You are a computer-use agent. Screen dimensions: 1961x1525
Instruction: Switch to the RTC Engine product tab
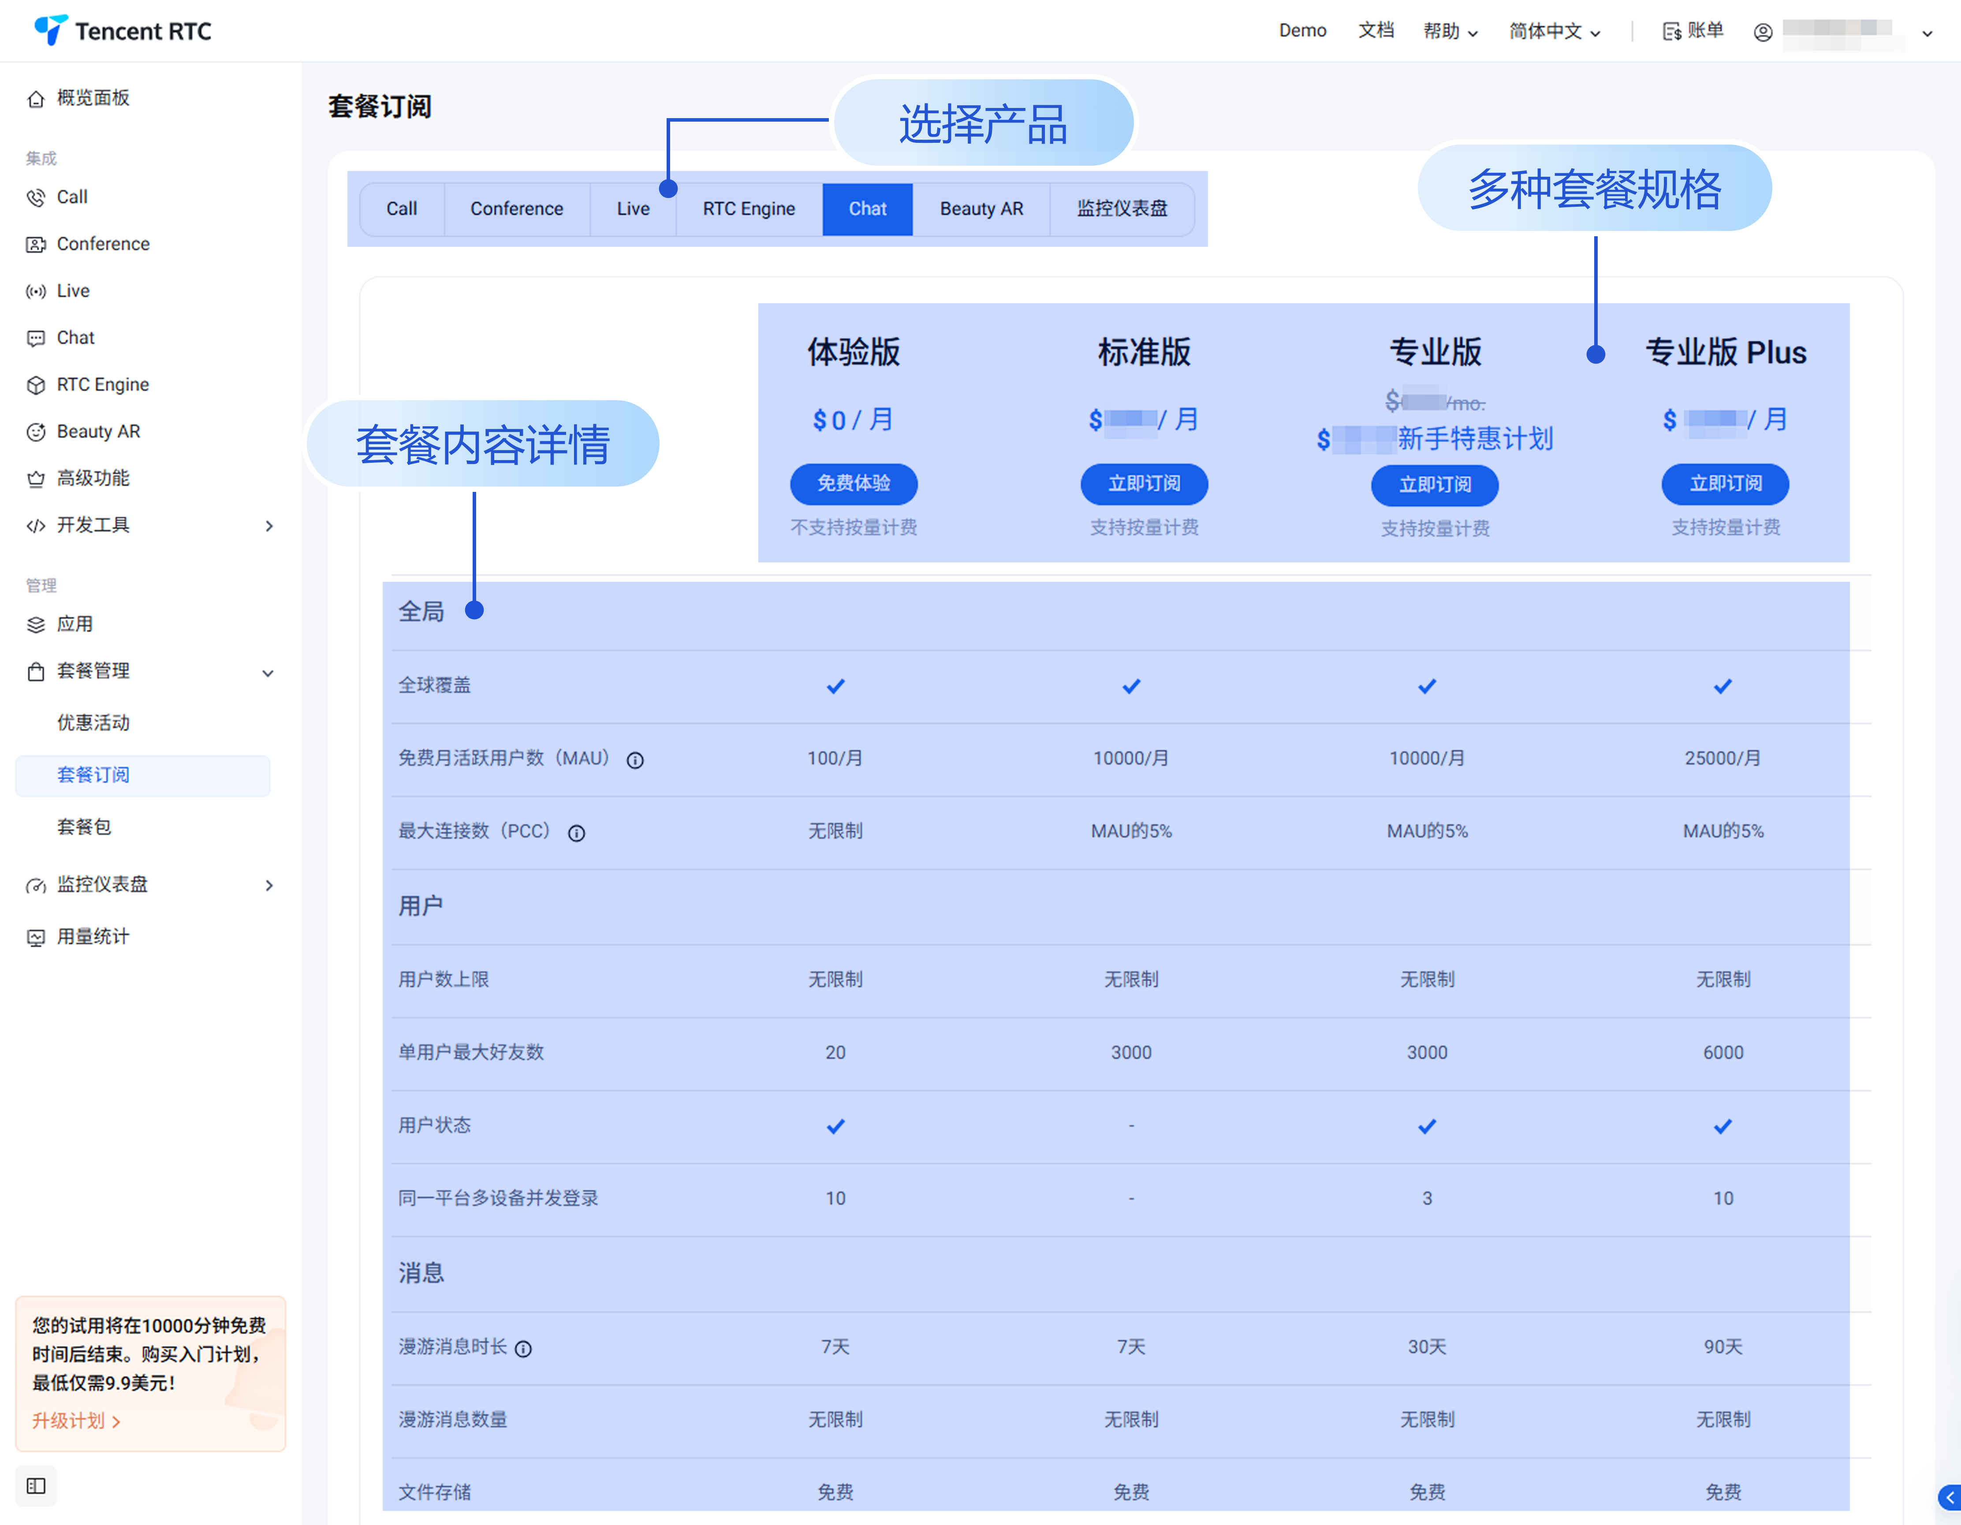point(748,208)
